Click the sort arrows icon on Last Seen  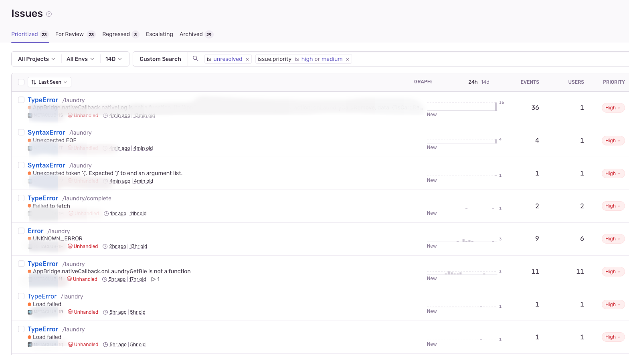(x=34, y=82)
